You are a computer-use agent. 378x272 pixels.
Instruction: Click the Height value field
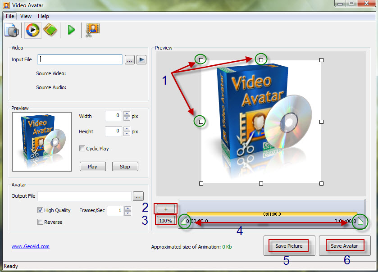tap(114, 131)
